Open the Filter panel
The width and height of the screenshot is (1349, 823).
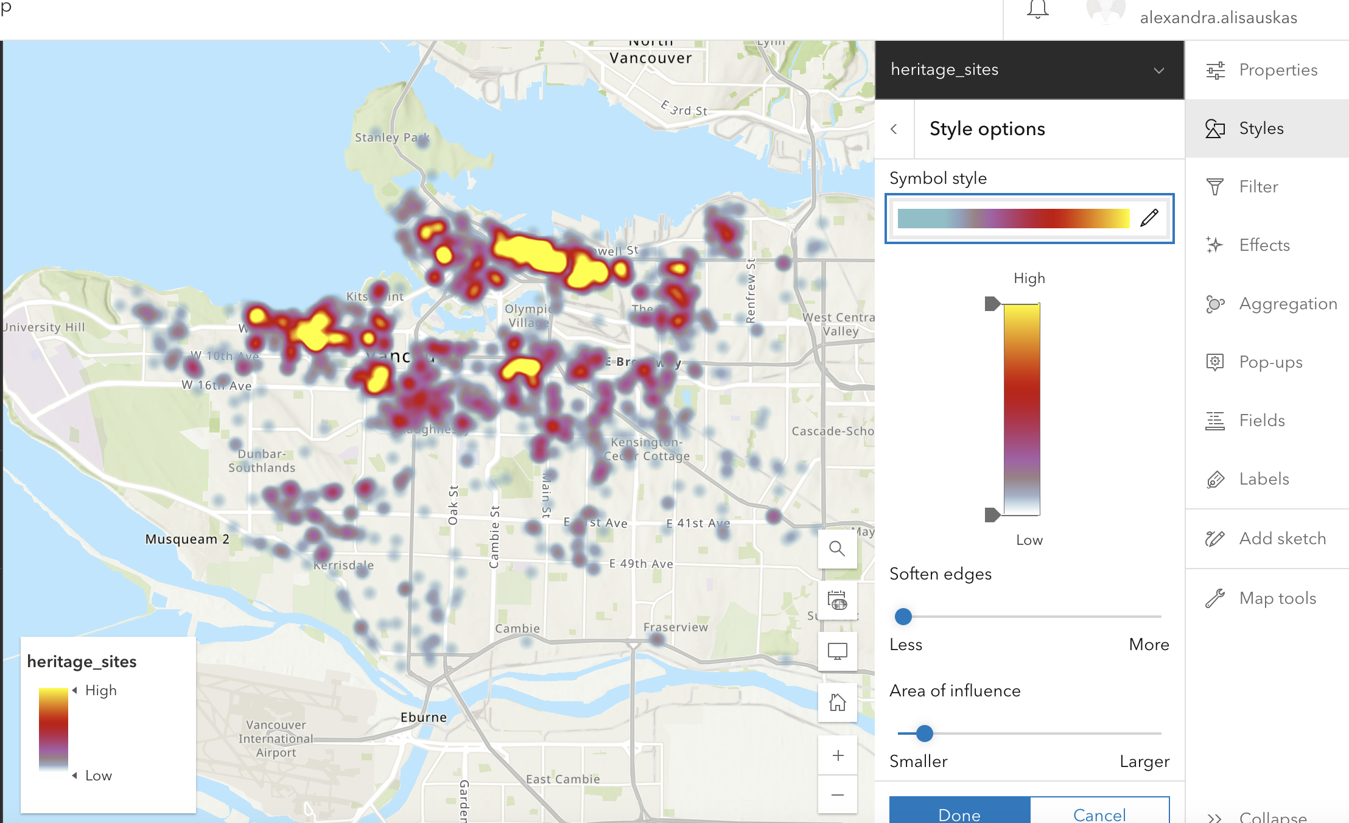(1267, 187)
